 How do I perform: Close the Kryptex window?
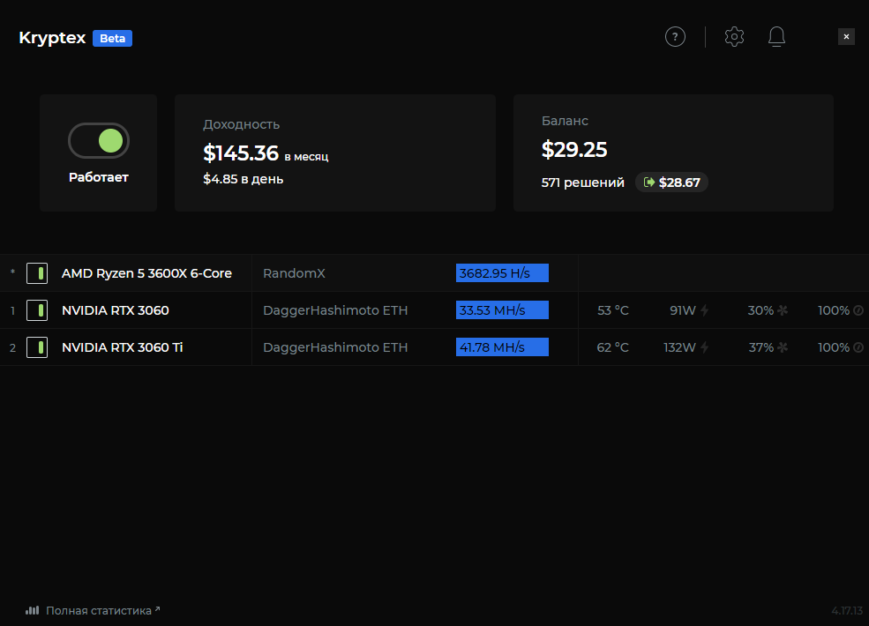pyautogui.click(x=846, y=36)
